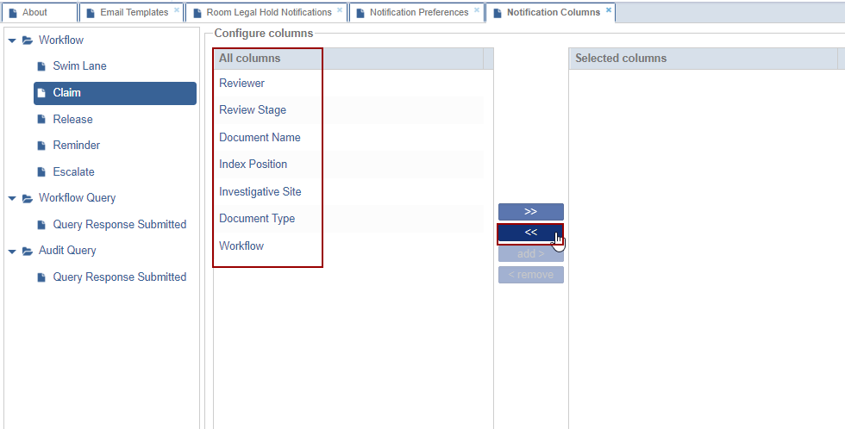
Task: Collapse the Audit Query tree node
Action: coord(12,251)
